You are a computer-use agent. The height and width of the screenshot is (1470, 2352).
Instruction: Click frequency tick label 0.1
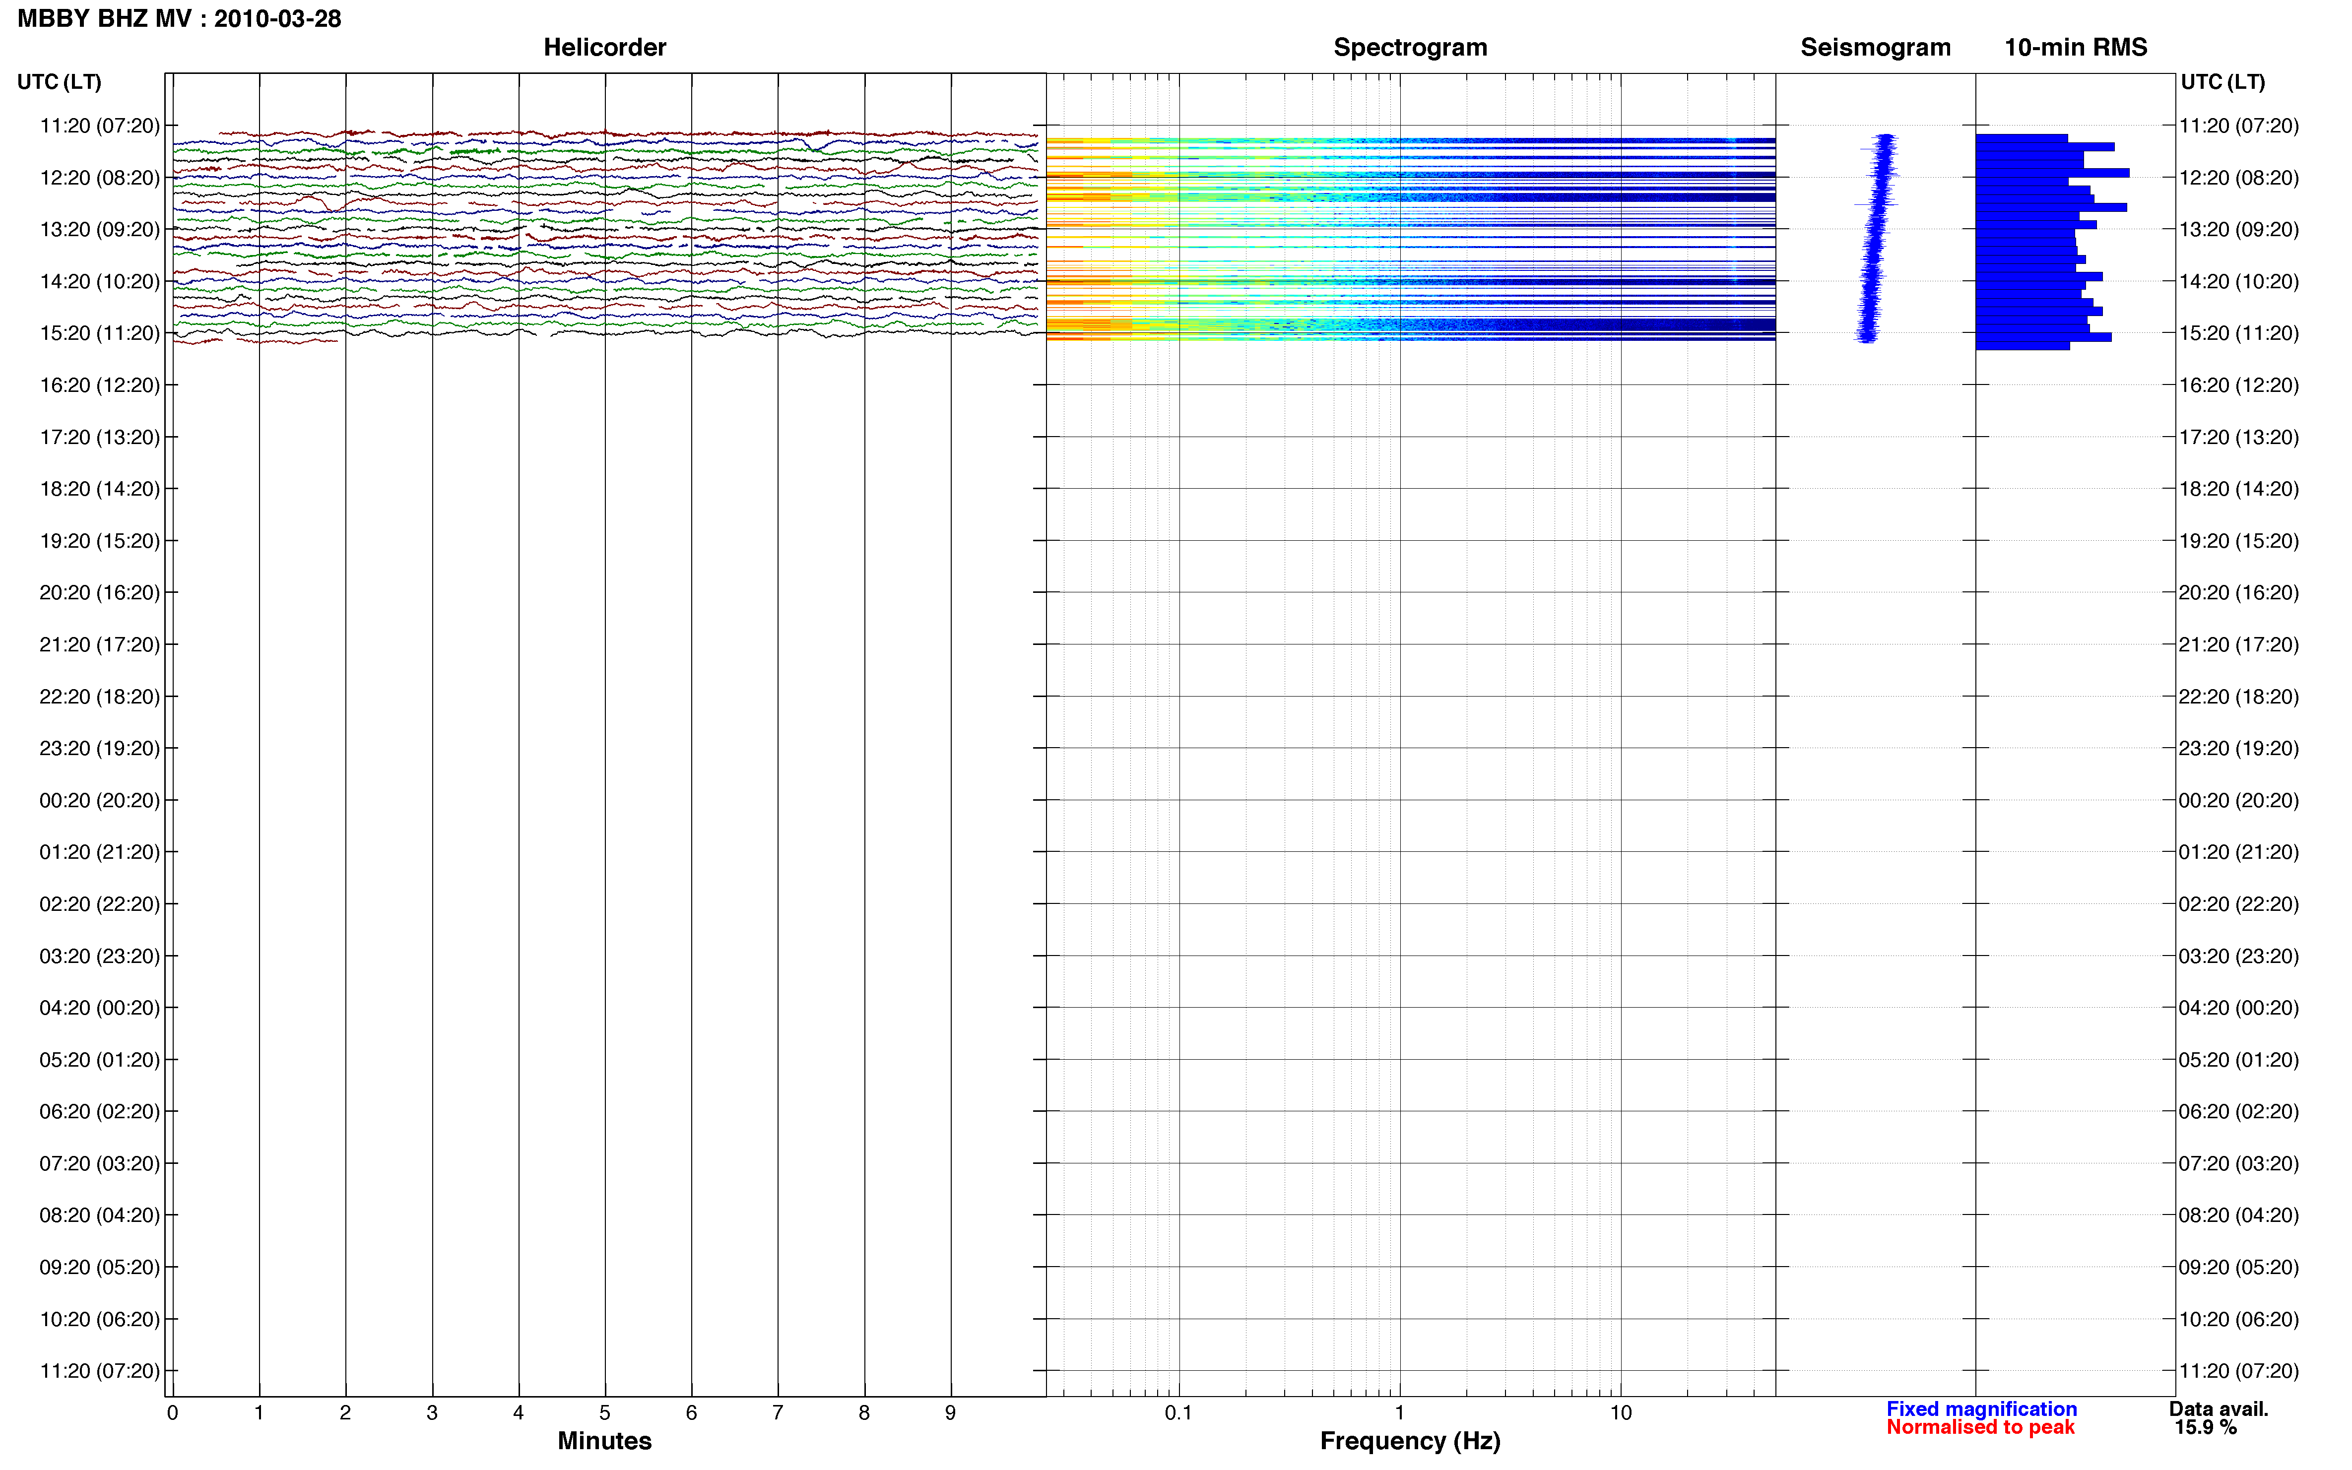(x=1178, y=1412)
